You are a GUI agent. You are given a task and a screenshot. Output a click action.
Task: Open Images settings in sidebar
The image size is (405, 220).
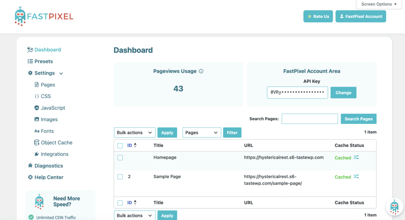49,119
